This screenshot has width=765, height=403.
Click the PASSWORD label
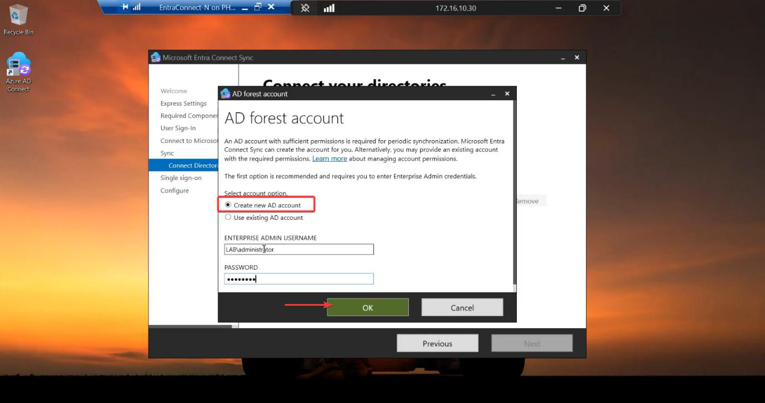click(241, 267)
